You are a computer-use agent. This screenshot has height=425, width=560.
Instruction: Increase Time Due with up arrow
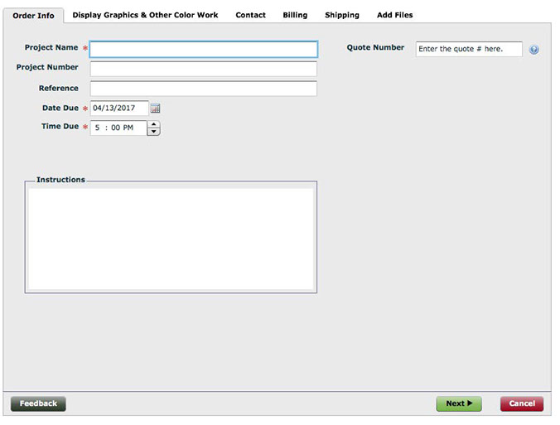[153, 124]
